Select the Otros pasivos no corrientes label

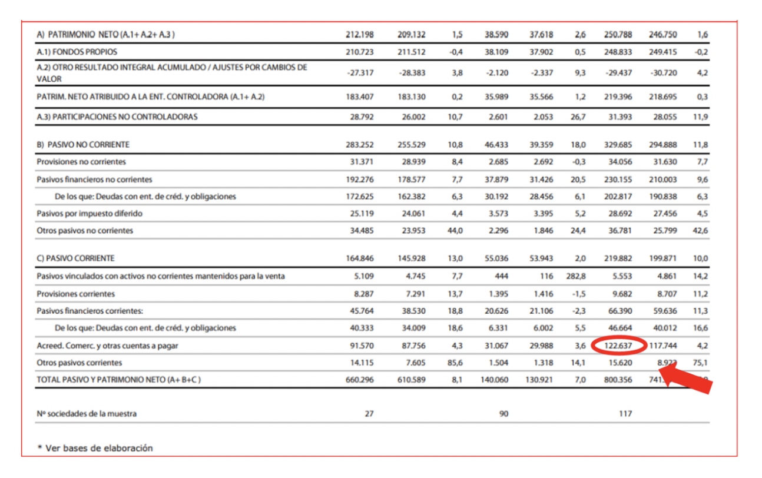pyautogui.click(x=85, y=230)
